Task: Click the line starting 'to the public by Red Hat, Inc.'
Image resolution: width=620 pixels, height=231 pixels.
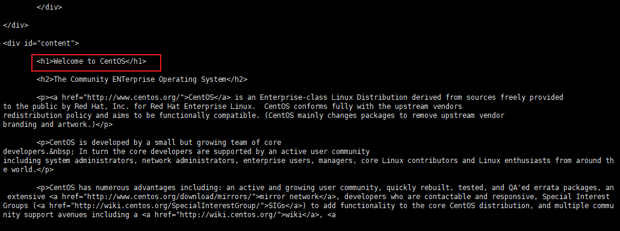Action: tap(232, 106)
